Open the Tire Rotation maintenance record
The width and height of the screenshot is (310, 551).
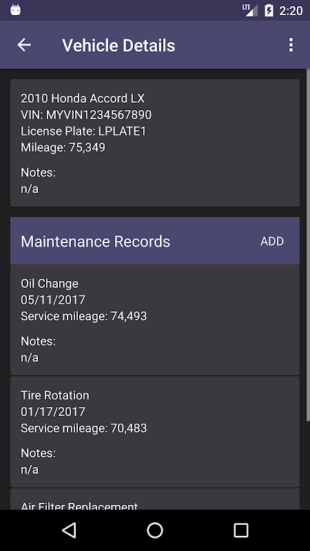coord(155,432)
